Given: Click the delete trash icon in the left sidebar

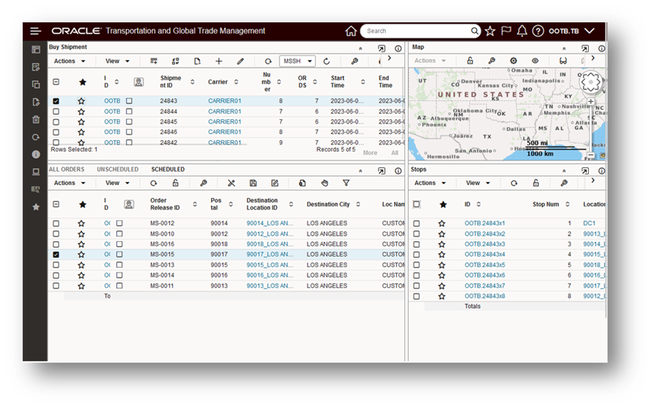Looking at the screenshot, I should [x=36, y=120].
